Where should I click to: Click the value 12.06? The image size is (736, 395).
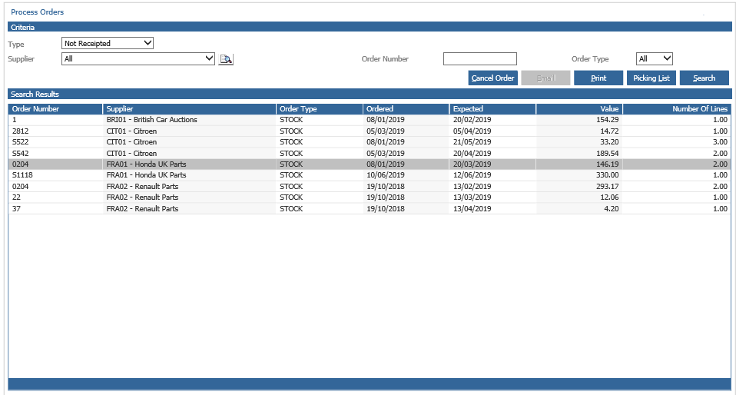[x=610, y=197]
